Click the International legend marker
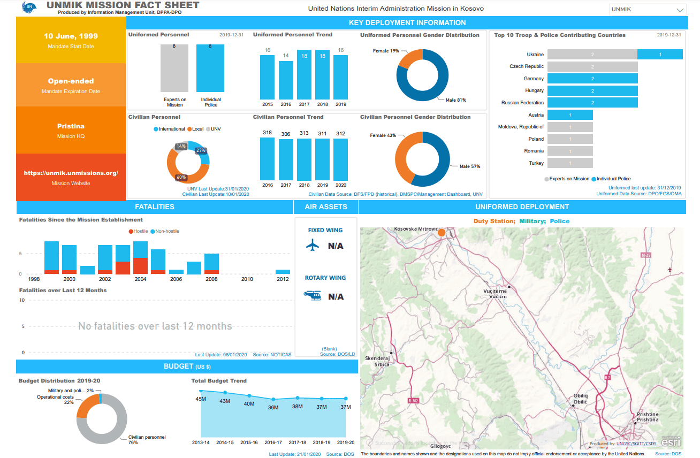700x458 pixels. point(156,129)
